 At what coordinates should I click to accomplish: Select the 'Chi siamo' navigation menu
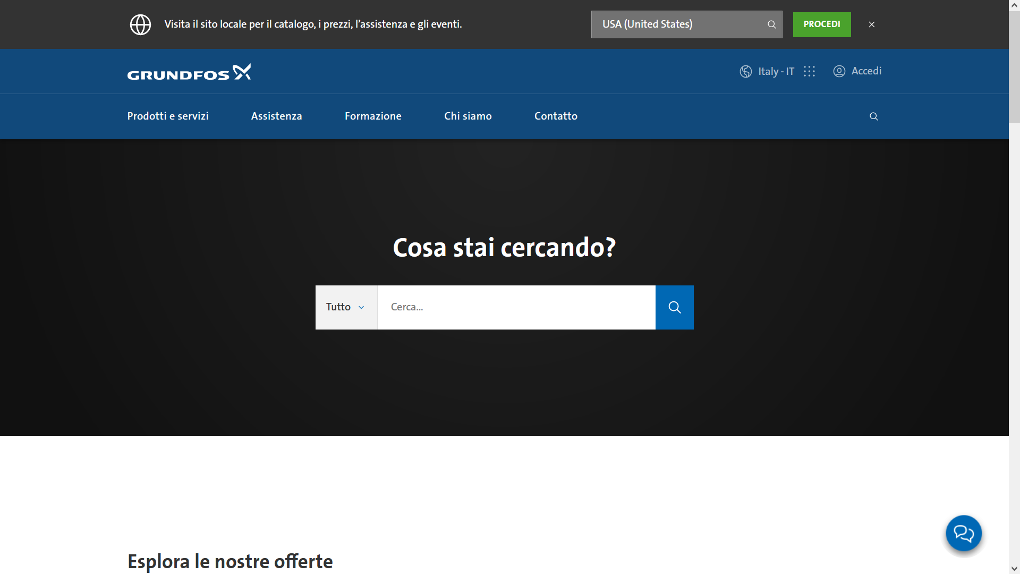point(467,116)
